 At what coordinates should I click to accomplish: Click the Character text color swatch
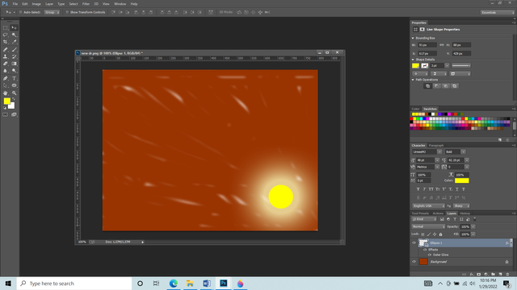tap(461, 180)
